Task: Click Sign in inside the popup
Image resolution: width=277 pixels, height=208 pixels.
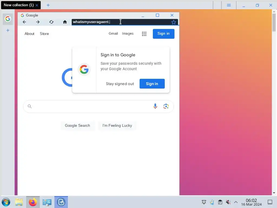Action: [x=152, y=84]
